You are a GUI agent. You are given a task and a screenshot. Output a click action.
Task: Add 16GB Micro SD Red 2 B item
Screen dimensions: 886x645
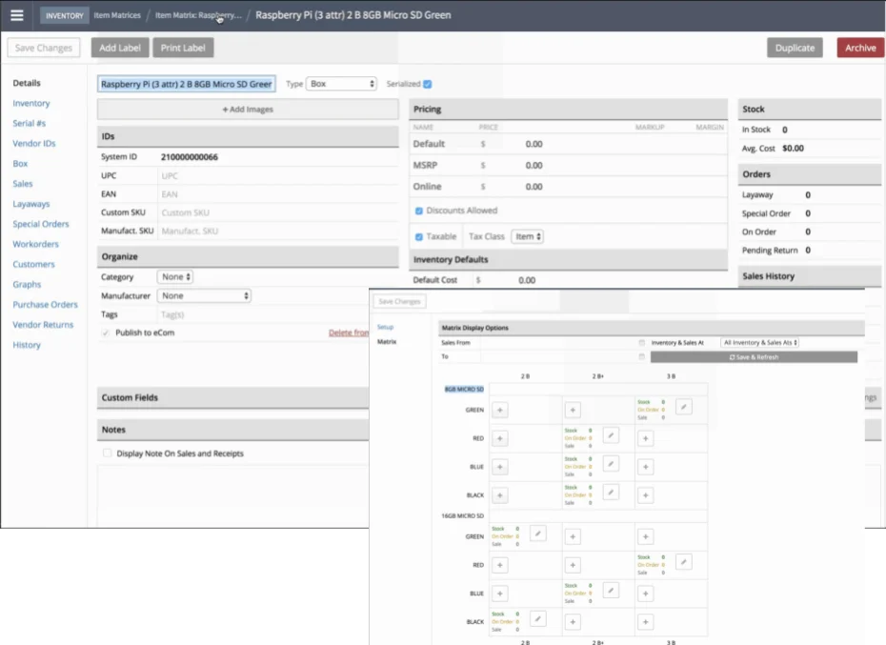[x=499, y=565]
